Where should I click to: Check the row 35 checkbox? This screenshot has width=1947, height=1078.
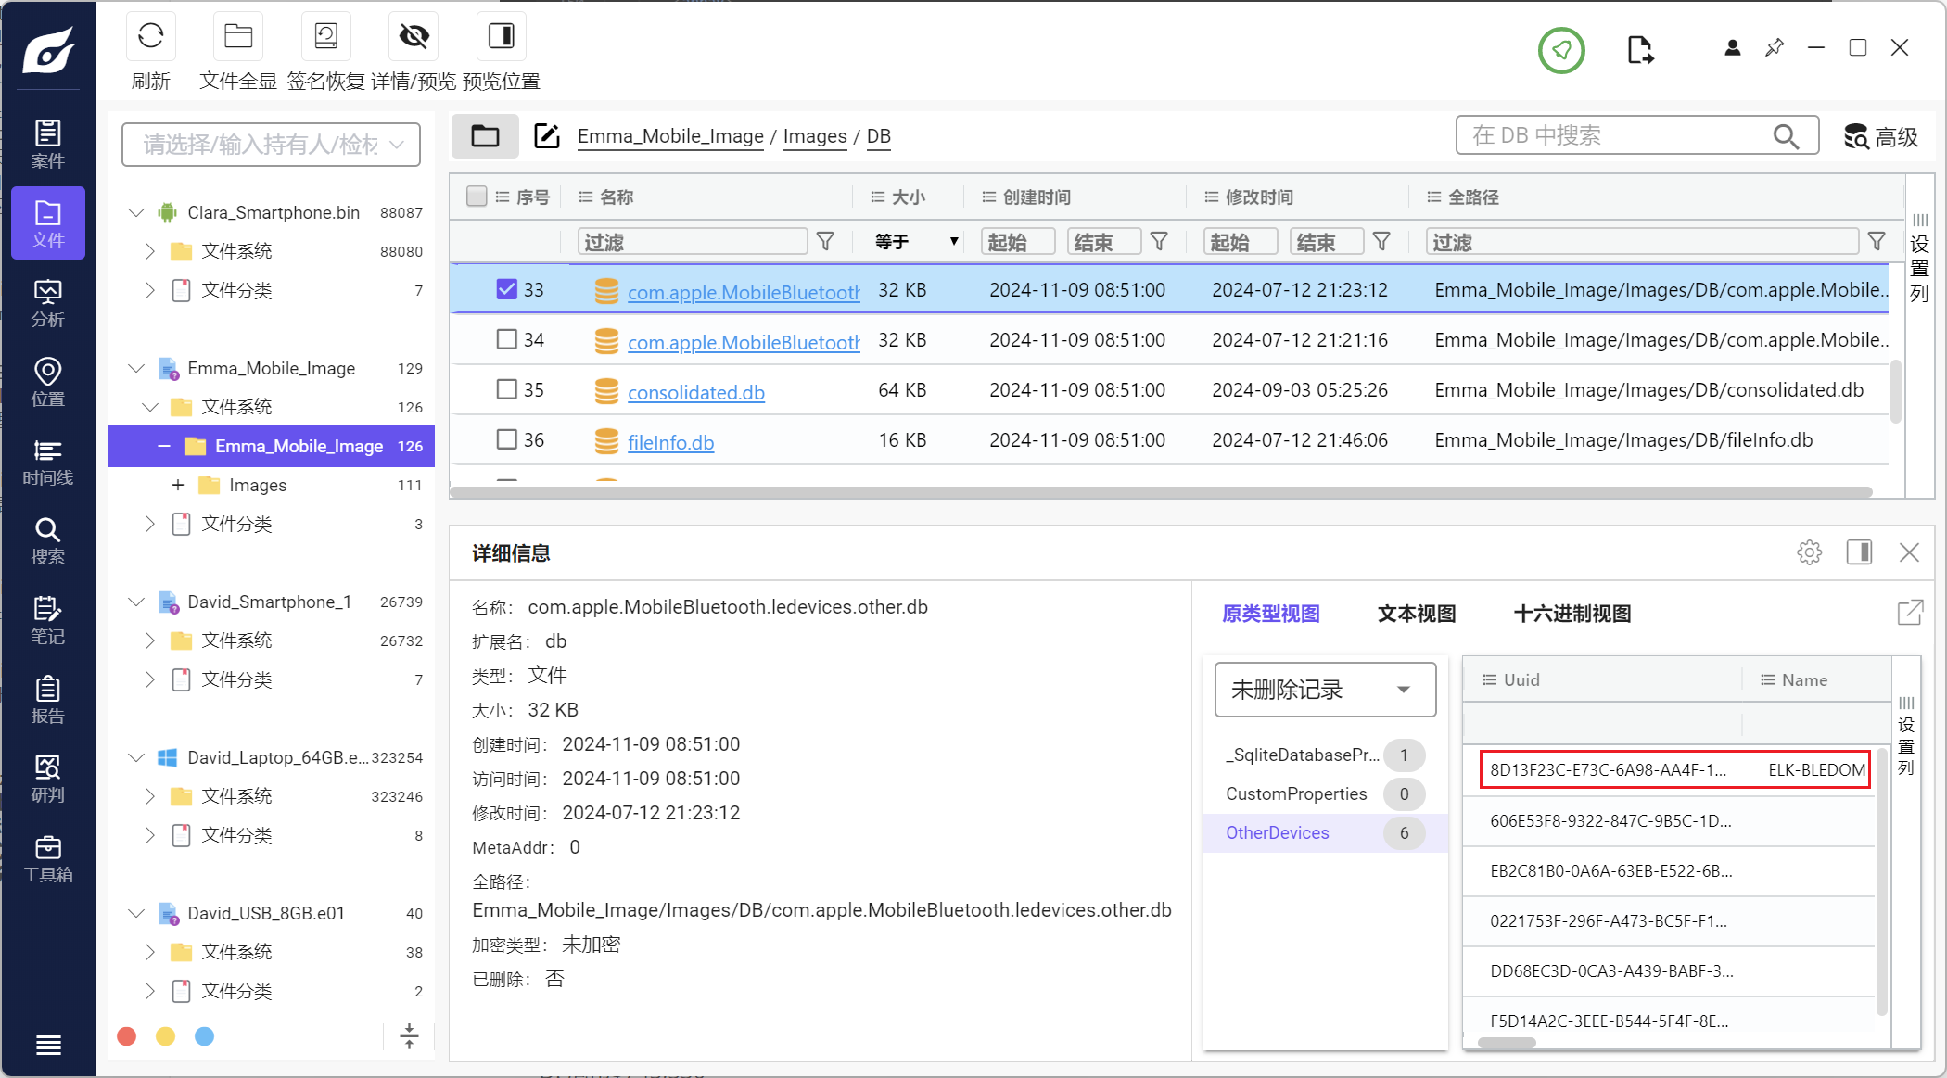pos(506,389)
